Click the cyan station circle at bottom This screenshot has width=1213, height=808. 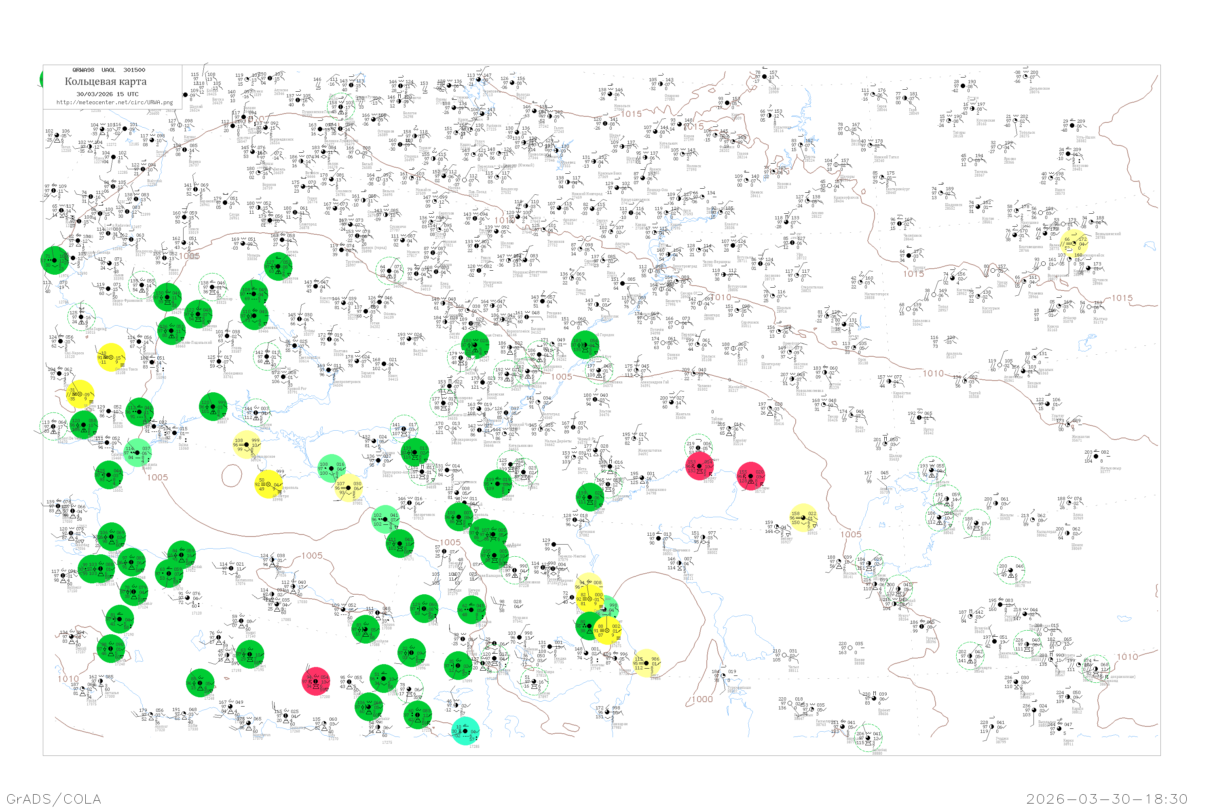pyautogui.click(x=465, y=731)
